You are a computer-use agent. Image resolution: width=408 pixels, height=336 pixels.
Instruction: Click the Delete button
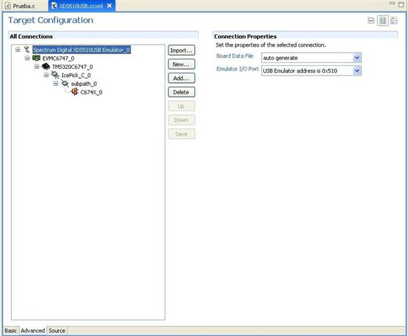[181, 92]
